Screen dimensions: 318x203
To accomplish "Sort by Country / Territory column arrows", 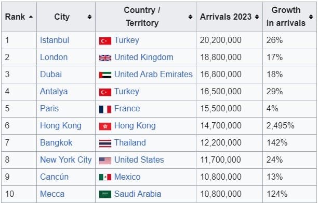I will 190,17.
